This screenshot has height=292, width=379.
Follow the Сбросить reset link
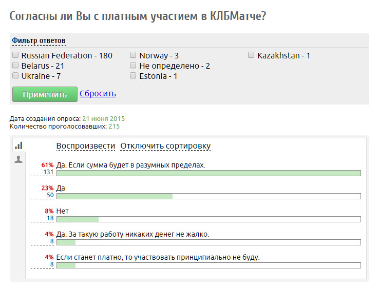pos(98,94)
